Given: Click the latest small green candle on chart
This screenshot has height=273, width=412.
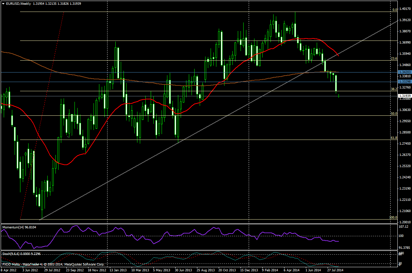Looking at the screenshot, I should (339, 96).
